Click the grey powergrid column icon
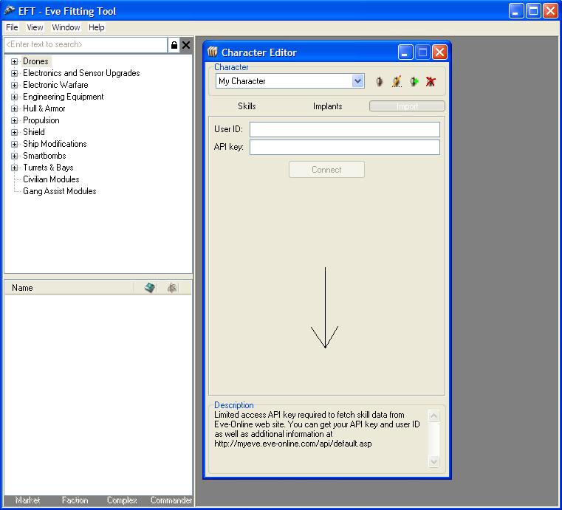 pos(172,288)
